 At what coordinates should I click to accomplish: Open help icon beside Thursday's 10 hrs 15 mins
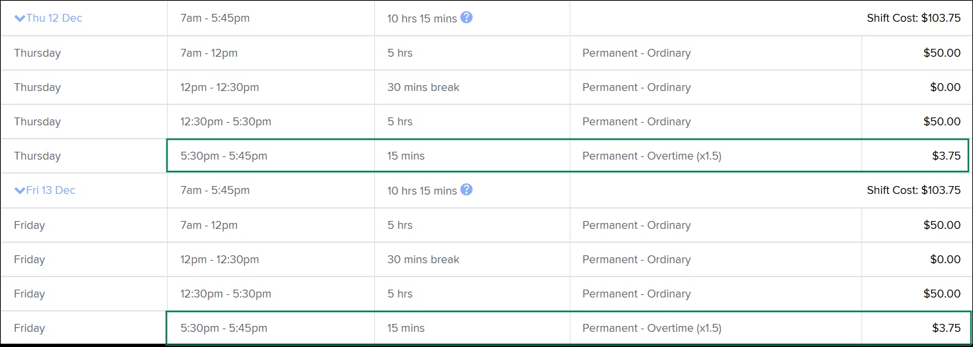[467, 18]
